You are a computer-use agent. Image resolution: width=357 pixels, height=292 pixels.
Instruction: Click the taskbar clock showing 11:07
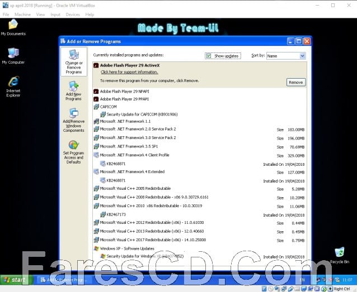coord(347,280)
